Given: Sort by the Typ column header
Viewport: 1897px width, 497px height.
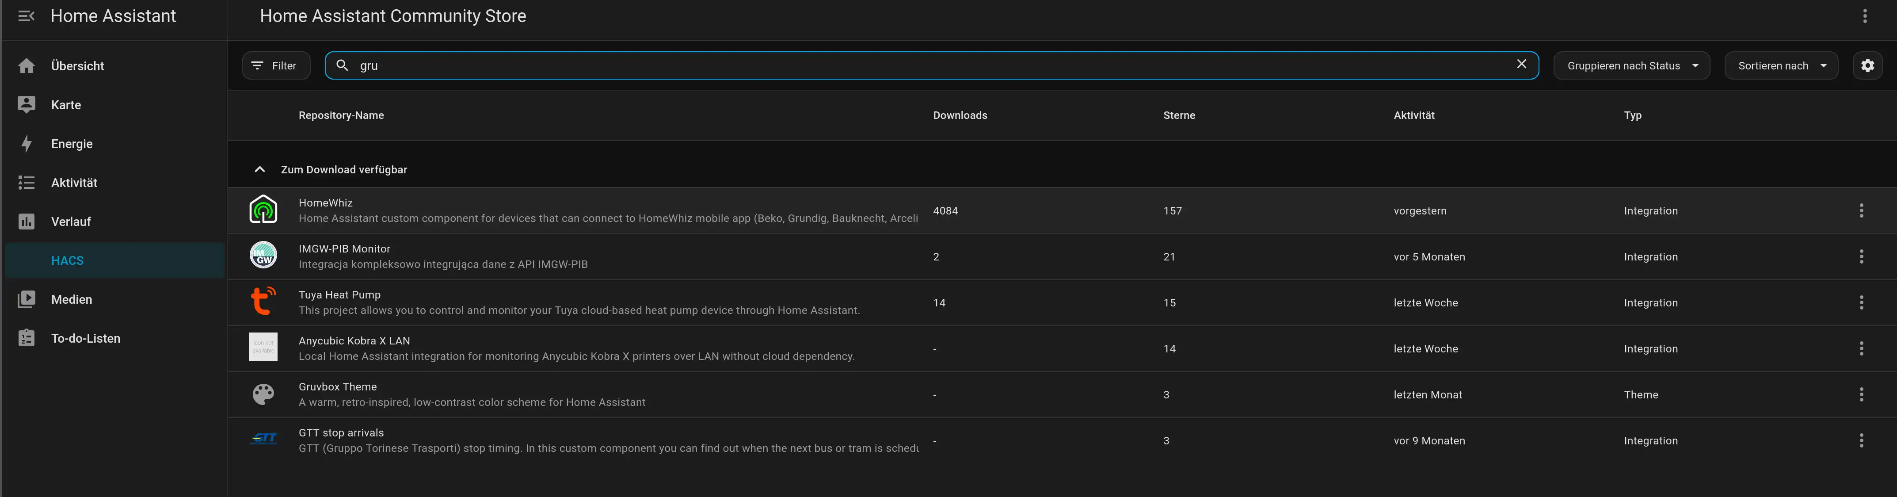Looking at the screenshot, I should click(x=1633, y=115).
